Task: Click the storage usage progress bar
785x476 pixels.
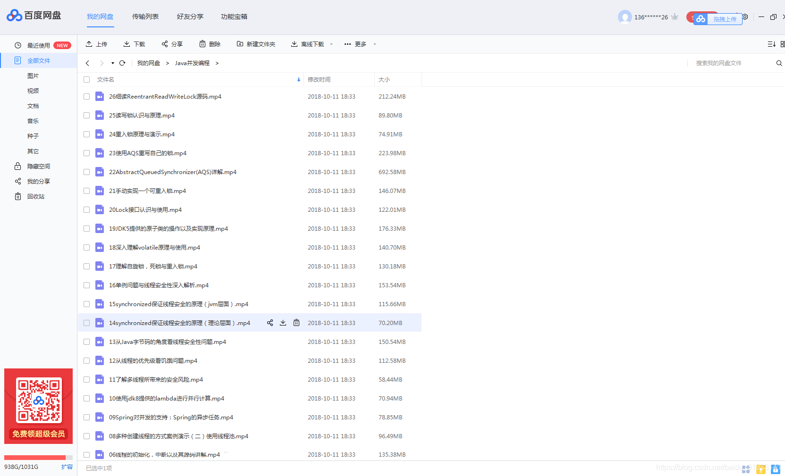Action: (x=38, y=457)
